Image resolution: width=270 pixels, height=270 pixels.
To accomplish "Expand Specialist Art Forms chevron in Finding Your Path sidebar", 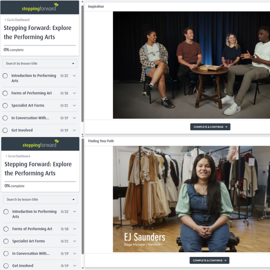I will click(74, 241).
